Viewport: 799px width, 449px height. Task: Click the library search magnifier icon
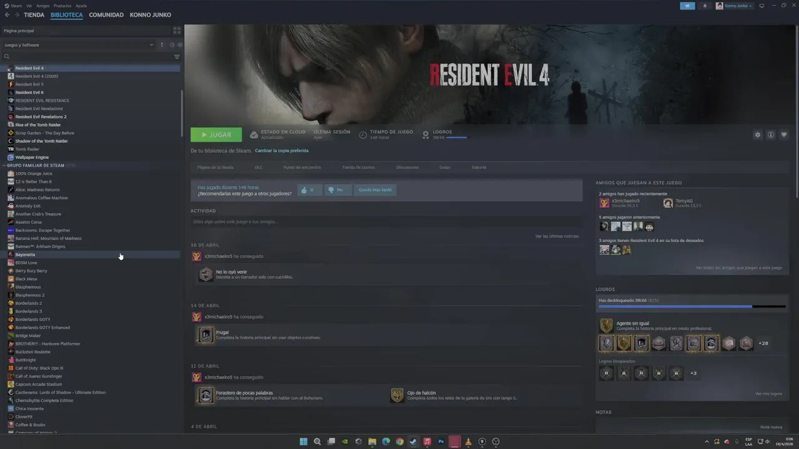(x=7, y=57)
